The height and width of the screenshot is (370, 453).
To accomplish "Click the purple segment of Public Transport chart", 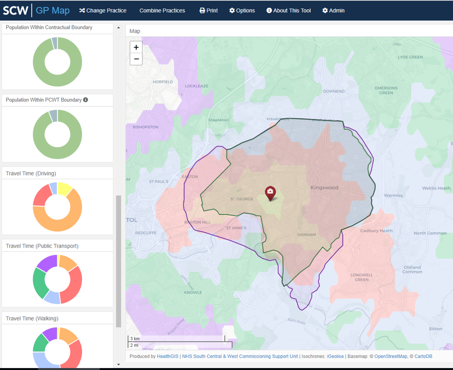I will point(47,262).
